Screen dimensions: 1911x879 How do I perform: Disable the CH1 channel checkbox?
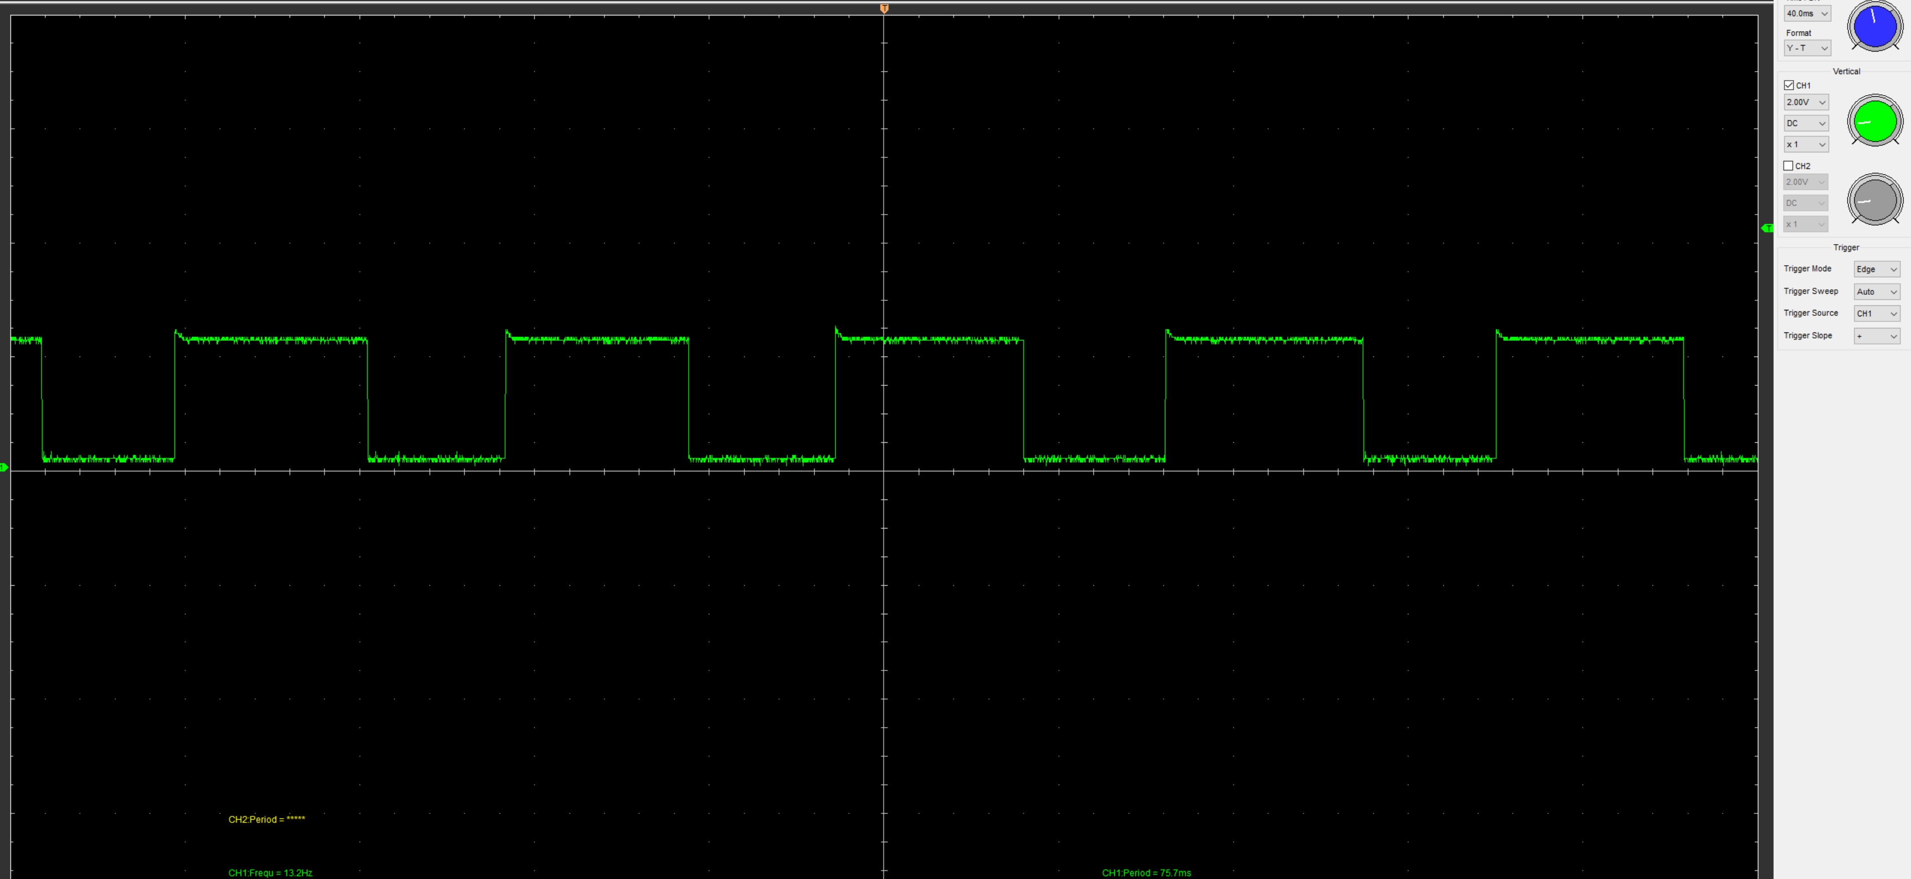(x=1789, y=85)
